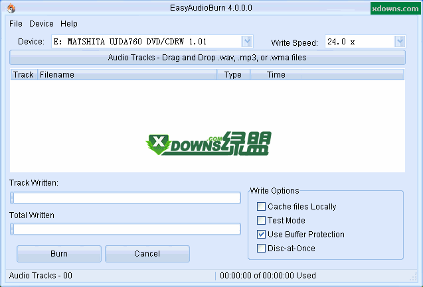
Task: Expand the Write Speed dropdown arrow
Action: [x=400, y=42]
